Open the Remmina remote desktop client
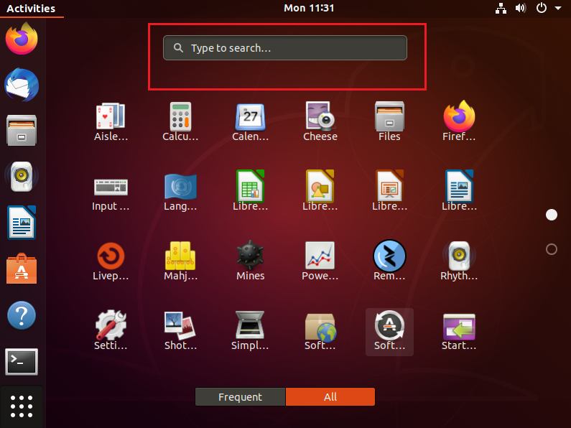Viewport: 571px width, 428px height. (x=389, y=260)
